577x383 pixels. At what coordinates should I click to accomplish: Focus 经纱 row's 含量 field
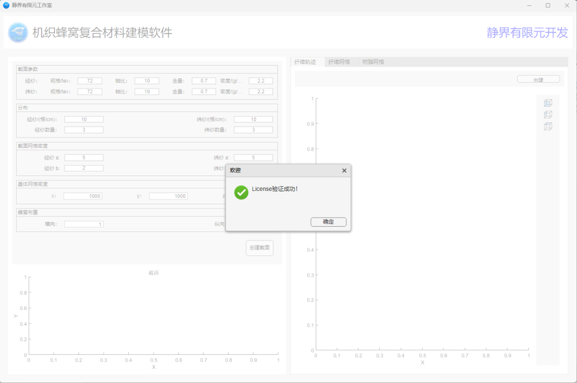click(x=204, y=81)
